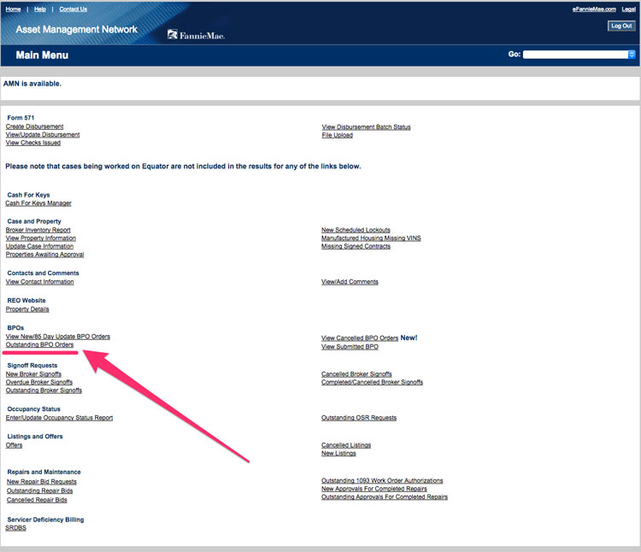641x552 pixels.
Task: Open Outstanding OSR Requests
Action: (359, 418)
